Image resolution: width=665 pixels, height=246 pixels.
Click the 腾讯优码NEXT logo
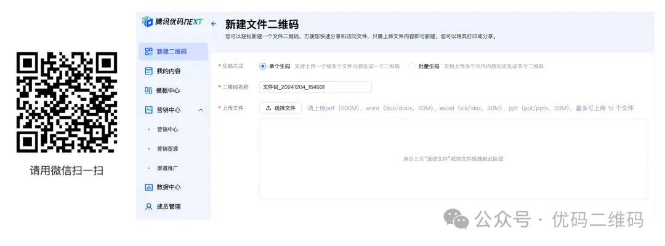173,22
